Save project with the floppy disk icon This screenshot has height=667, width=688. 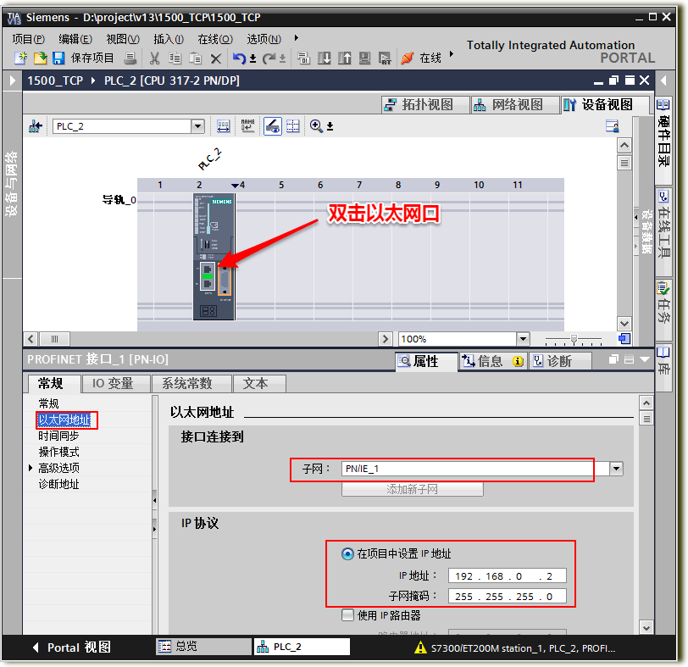point(58,58)
